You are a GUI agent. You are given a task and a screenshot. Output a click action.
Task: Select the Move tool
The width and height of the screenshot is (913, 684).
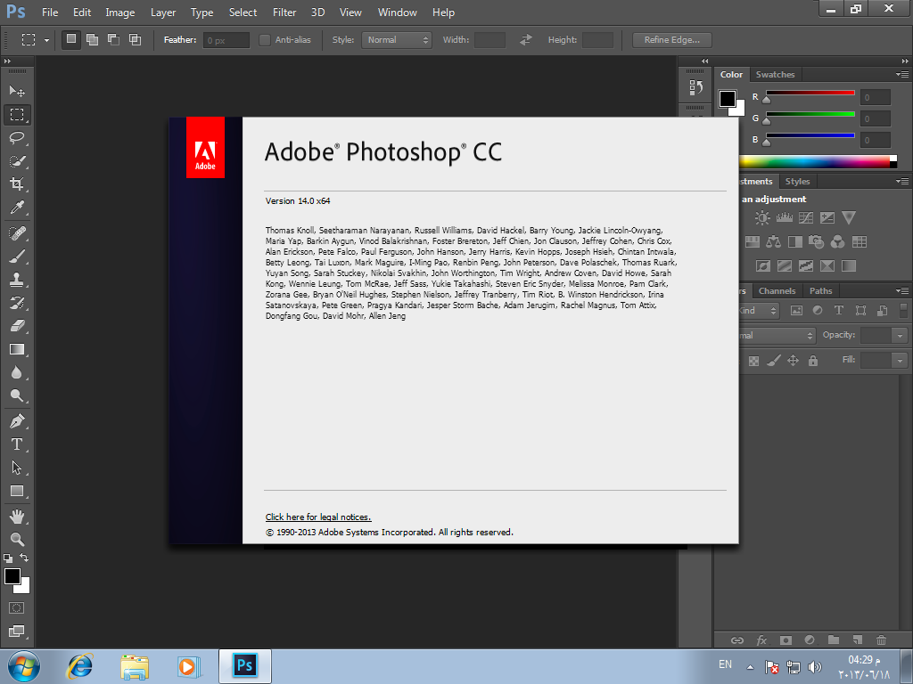17,92
